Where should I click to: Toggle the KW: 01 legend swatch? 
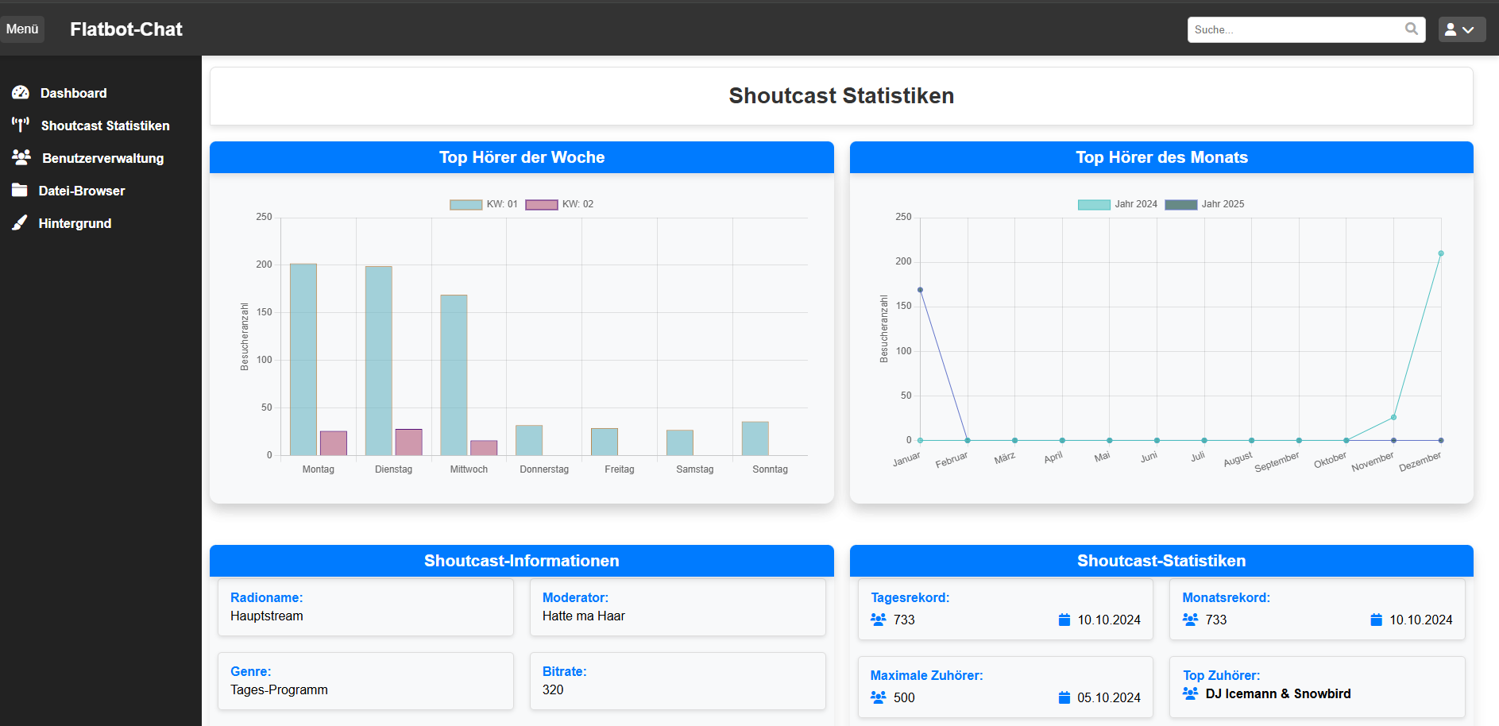pos(466,204)
